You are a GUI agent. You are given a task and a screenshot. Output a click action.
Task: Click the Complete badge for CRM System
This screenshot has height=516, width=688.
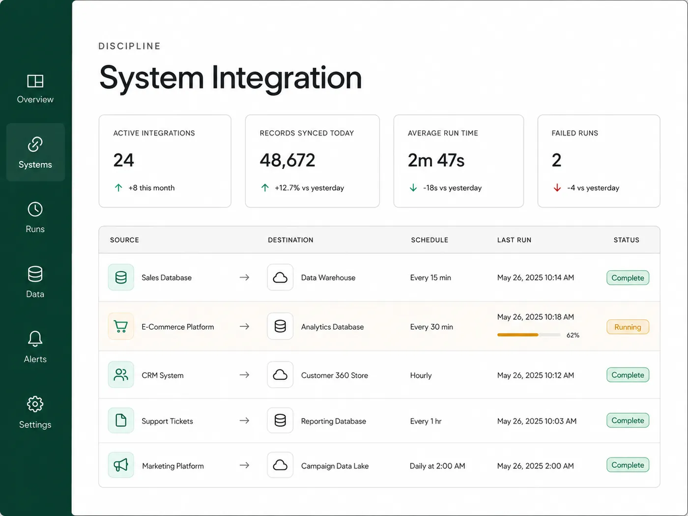(628, 375)
